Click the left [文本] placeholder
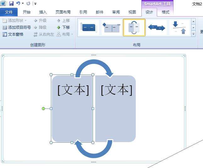The image size is (203, 168). point(73,90)
